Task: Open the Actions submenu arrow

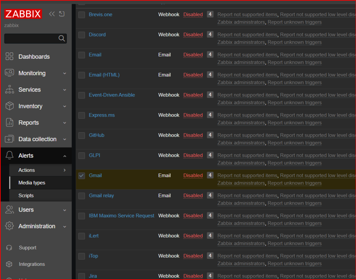Action: click(65, 170)
